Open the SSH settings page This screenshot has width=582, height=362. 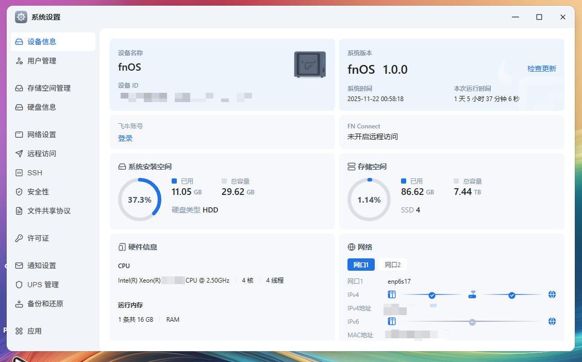click(35, 173)
